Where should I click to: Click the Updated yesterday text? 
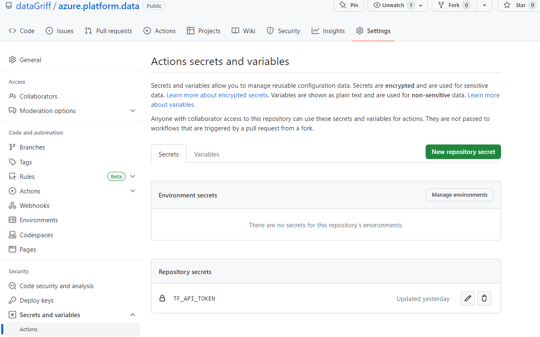[423, 299]
